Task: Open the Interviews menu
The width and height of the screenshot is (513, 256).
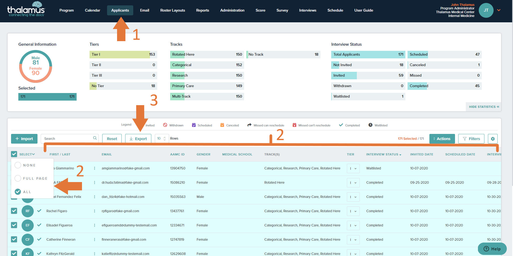Action: [x=308, y=10]
